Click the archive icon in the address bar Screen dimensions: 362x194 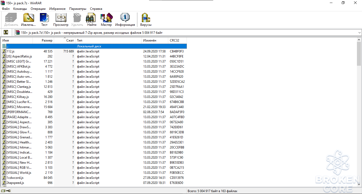tap(18, 33)
